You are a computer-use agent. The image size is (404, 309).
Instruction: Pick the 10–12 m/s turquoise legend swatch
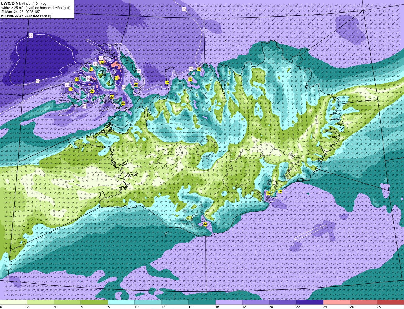coord(148,302)
